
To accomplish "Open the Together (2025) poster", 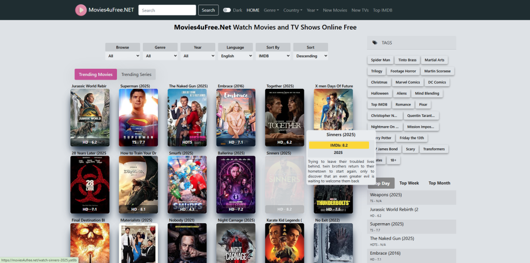I will tap(285, 117).
